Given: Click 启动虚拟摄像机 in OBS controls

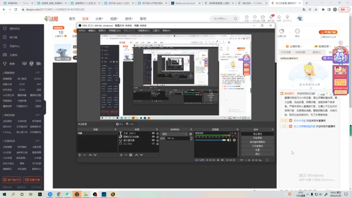Looking at the screenshot, I should click(257, 142).
